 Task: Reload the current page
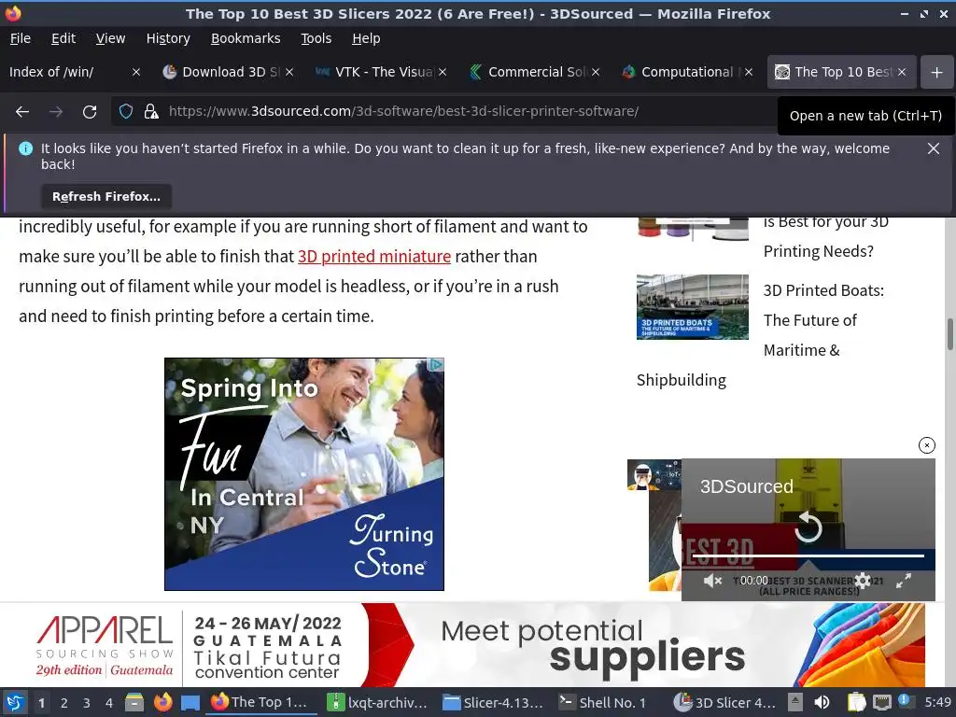(90, 112)
